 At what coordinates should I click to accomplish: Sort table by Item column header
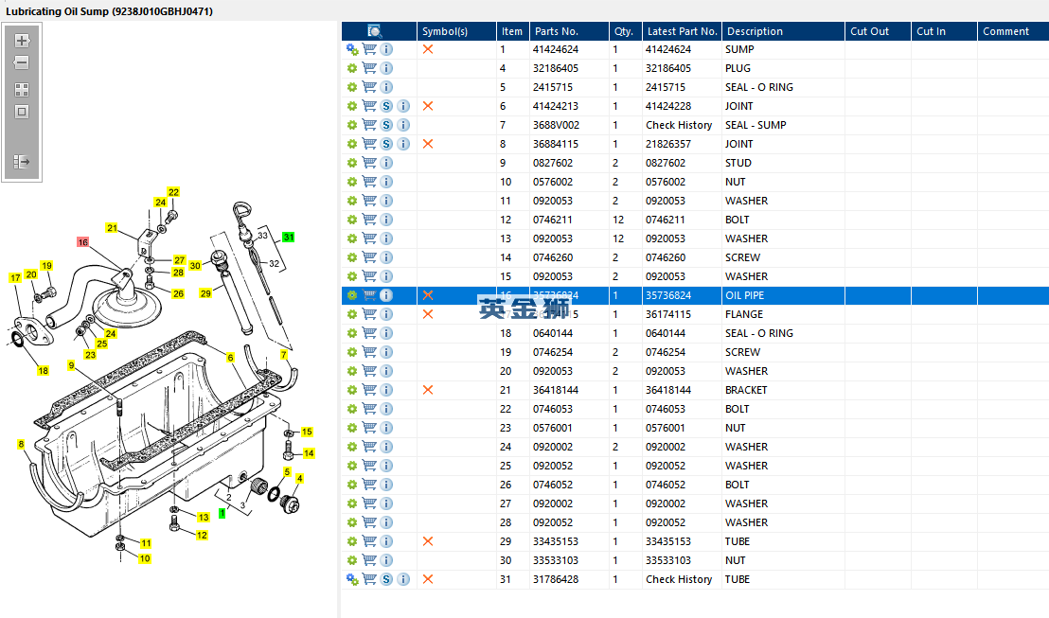click(512, 31)
